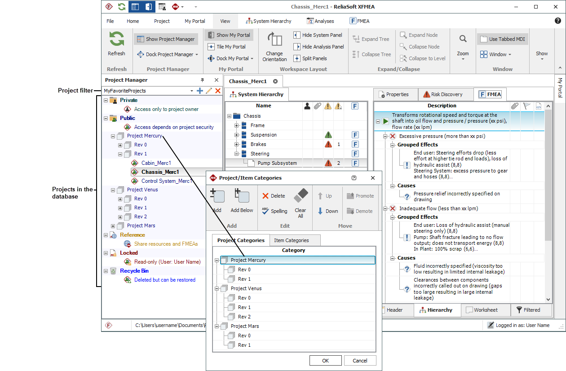The image size is (566, 371).
Task: Open the MyFavoriteProjects filter dropdown
Action: (192, 91)
